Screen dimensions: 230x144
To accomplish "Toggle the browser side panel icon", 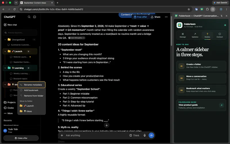I will click(x=213, y=9).
